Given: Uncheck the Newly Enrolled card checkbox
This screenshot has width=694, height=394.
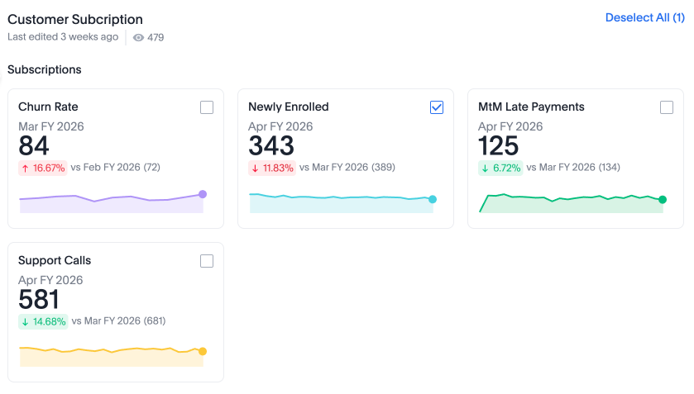Looking at the screenshot, I should point(437,107).
